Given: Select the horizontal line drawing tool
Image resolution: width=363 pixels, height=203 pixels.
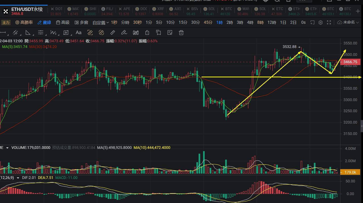Looking at the screenshot, I should [x=3, y=33].
